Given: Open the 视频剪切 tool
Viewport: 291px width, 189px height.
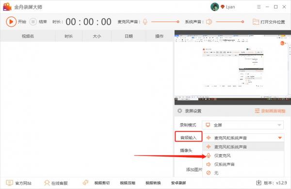Looking at the screenshot, I should 102,183.
